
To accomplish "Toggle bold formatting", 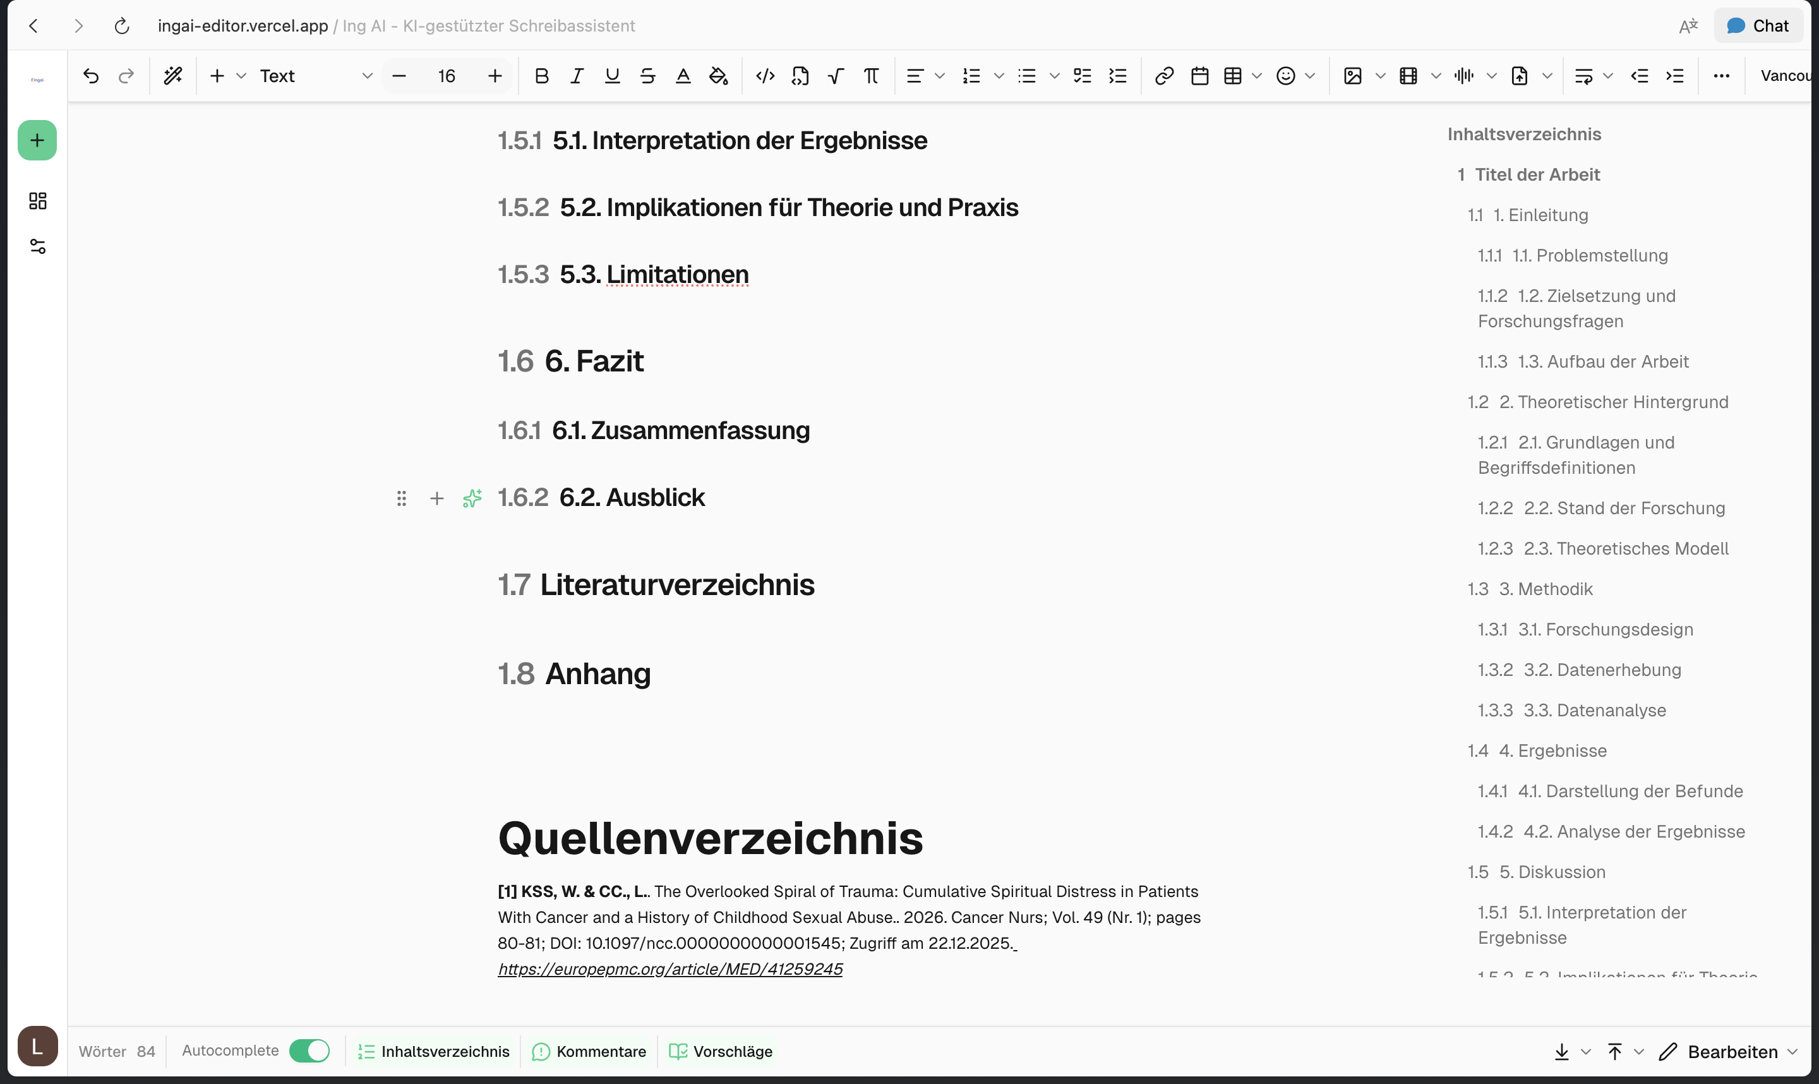I will coord(541,76).
